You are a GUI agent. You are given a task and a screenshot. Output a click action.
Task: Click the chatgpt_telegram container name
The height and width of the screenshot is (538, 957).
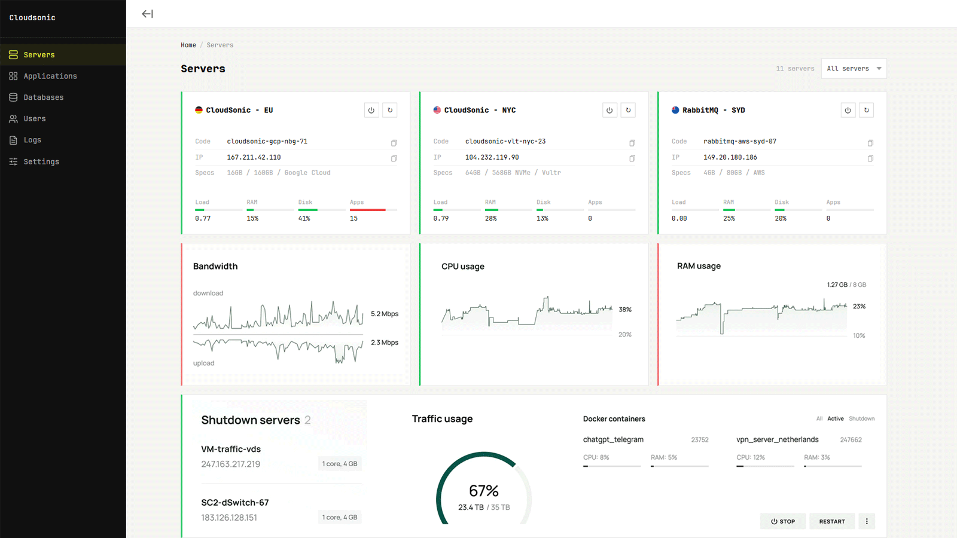pos(613,439)
